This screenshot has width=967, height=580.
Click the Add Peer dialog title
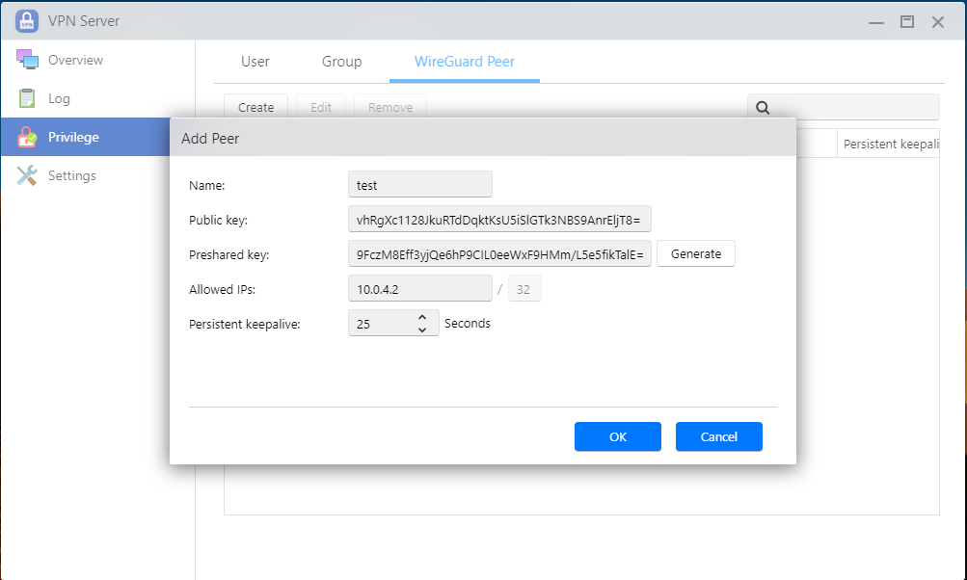pyautogui.click(x=210, y=139)
